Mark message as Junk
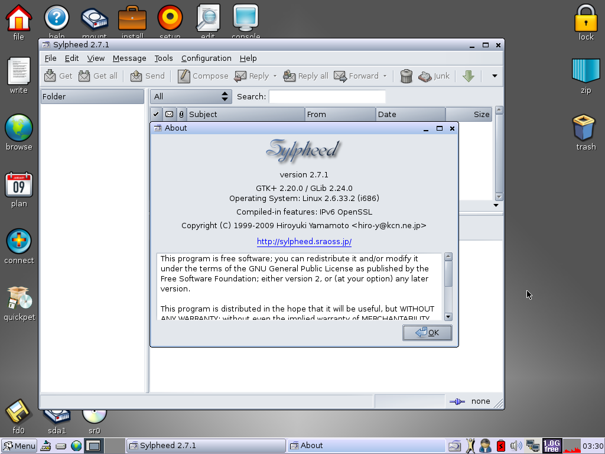Image resolution: width=605 pixels, height=454 pixels. [x=434, y=76]
